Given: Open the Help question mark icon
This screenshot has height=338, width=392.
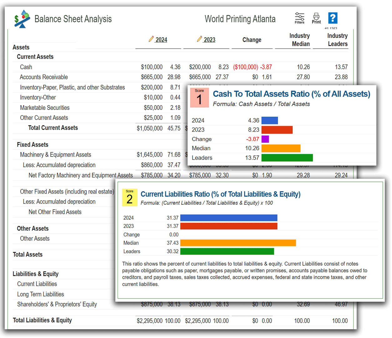Looking at the screenshot, I should [332, 18].
